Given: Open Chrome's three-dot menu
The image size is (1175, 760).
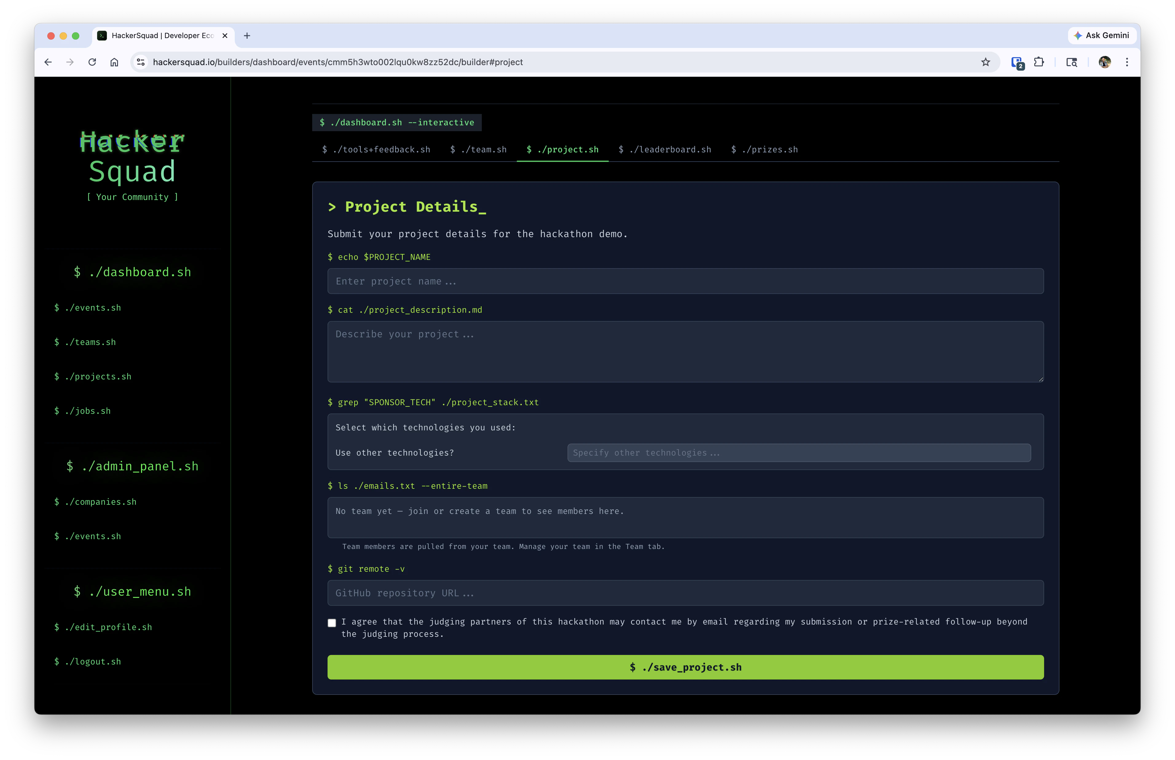Looking at the screenshot, I should [1127, 62].
